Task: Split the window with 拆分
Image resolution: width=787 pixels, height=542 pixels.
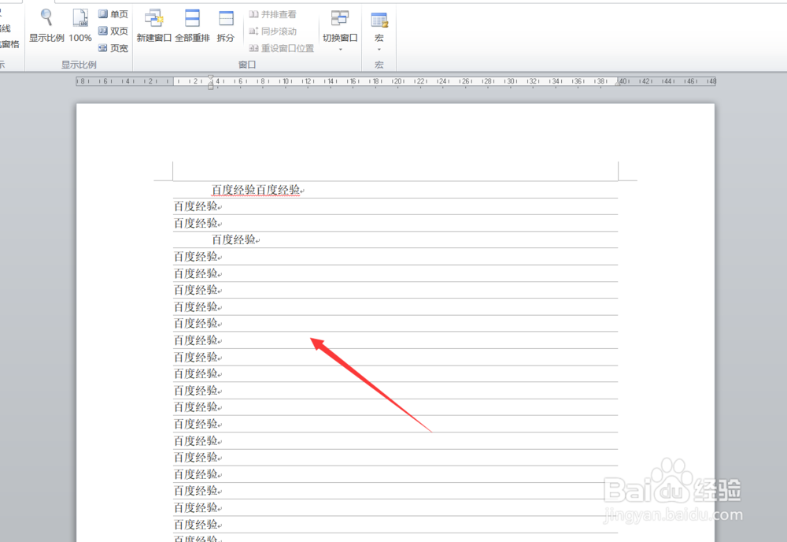Action: click(x=226, y=25)
